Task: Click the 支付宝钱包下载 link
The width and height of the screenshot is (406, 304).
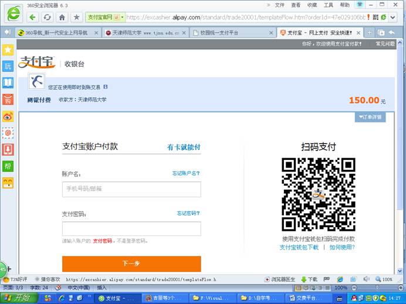Action: pos(299,247)
